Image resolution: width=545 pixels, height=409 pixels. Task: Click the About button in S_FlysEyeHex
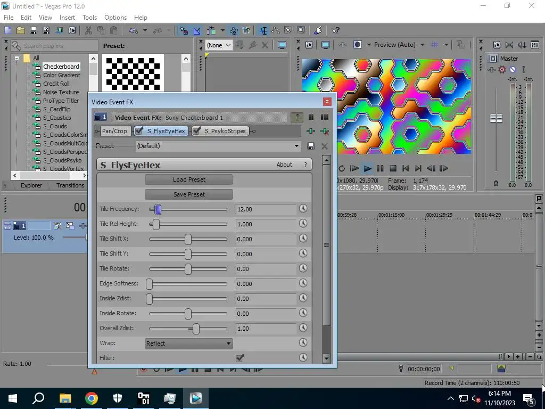click(x=284, y=165)
